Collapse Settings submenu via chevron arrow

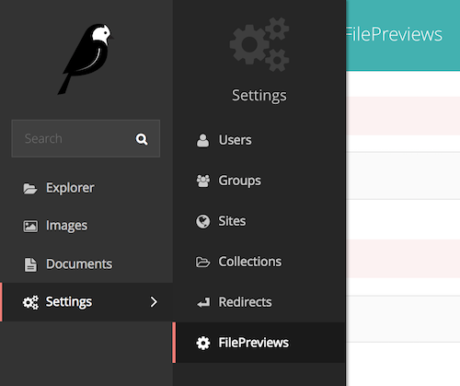click(154, 302)
